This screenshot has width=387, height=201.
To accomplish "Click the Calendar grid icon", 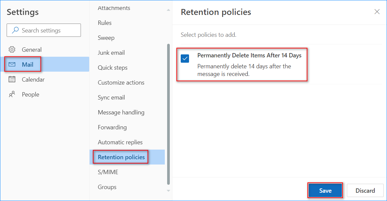I will (x=12, y=80).
